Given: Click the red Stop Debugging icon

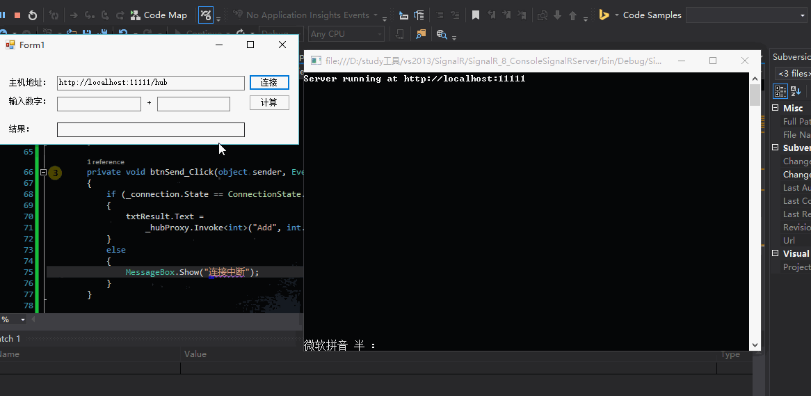Looking at the screenshot, I should 17,15.
